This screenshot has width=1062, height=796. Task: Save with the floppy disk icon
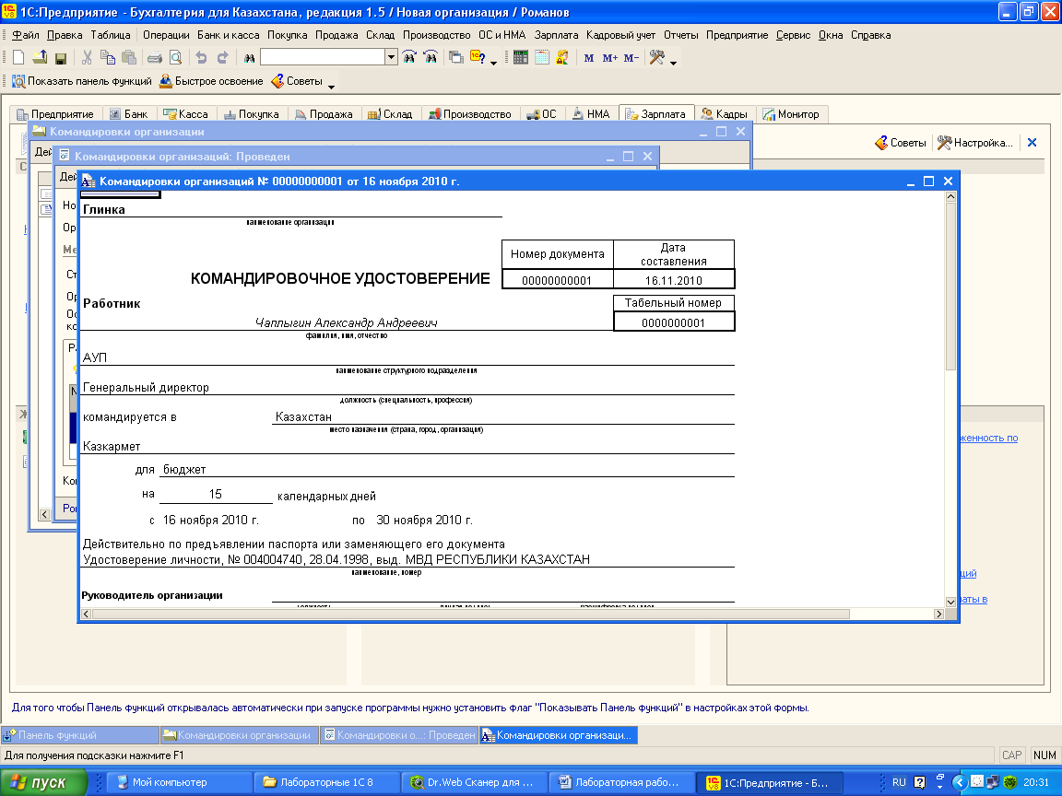[x=60, y=58]
